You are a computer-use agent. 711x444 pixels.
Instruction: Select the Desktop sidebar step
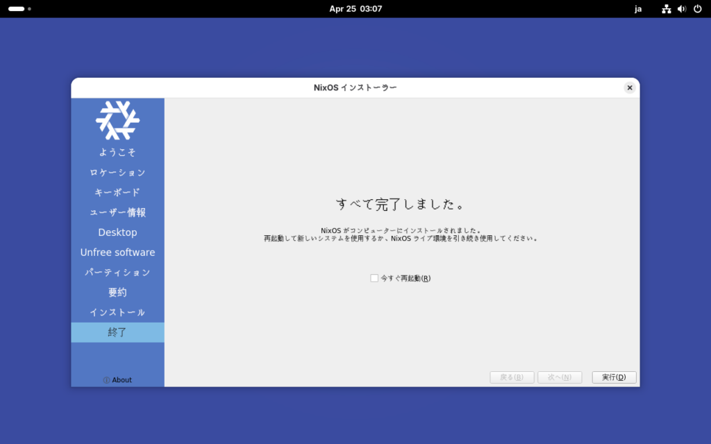pos(117,232)
